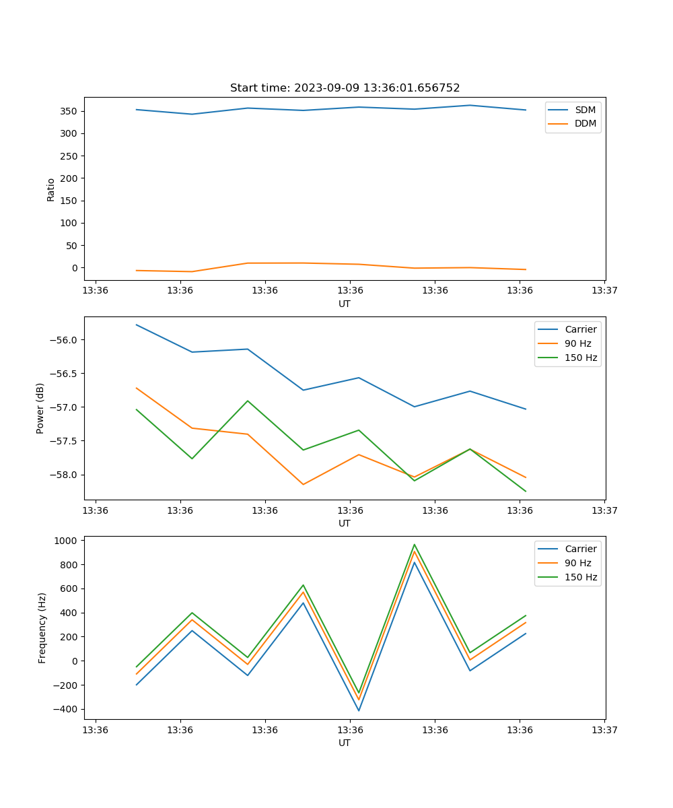Click 150 Hz in the Power chart legend
This screenshot has width=673, height=808.
(580, 358)
